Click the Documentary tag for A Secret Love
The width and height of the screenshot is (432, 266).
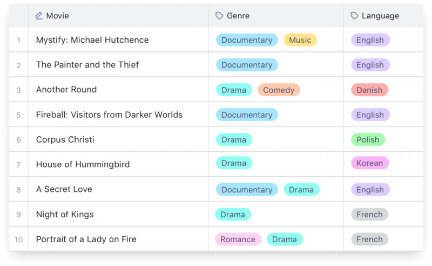[x=247, y=190]
